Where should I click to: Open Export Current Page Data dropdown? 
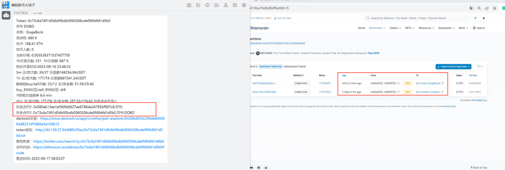454,67
